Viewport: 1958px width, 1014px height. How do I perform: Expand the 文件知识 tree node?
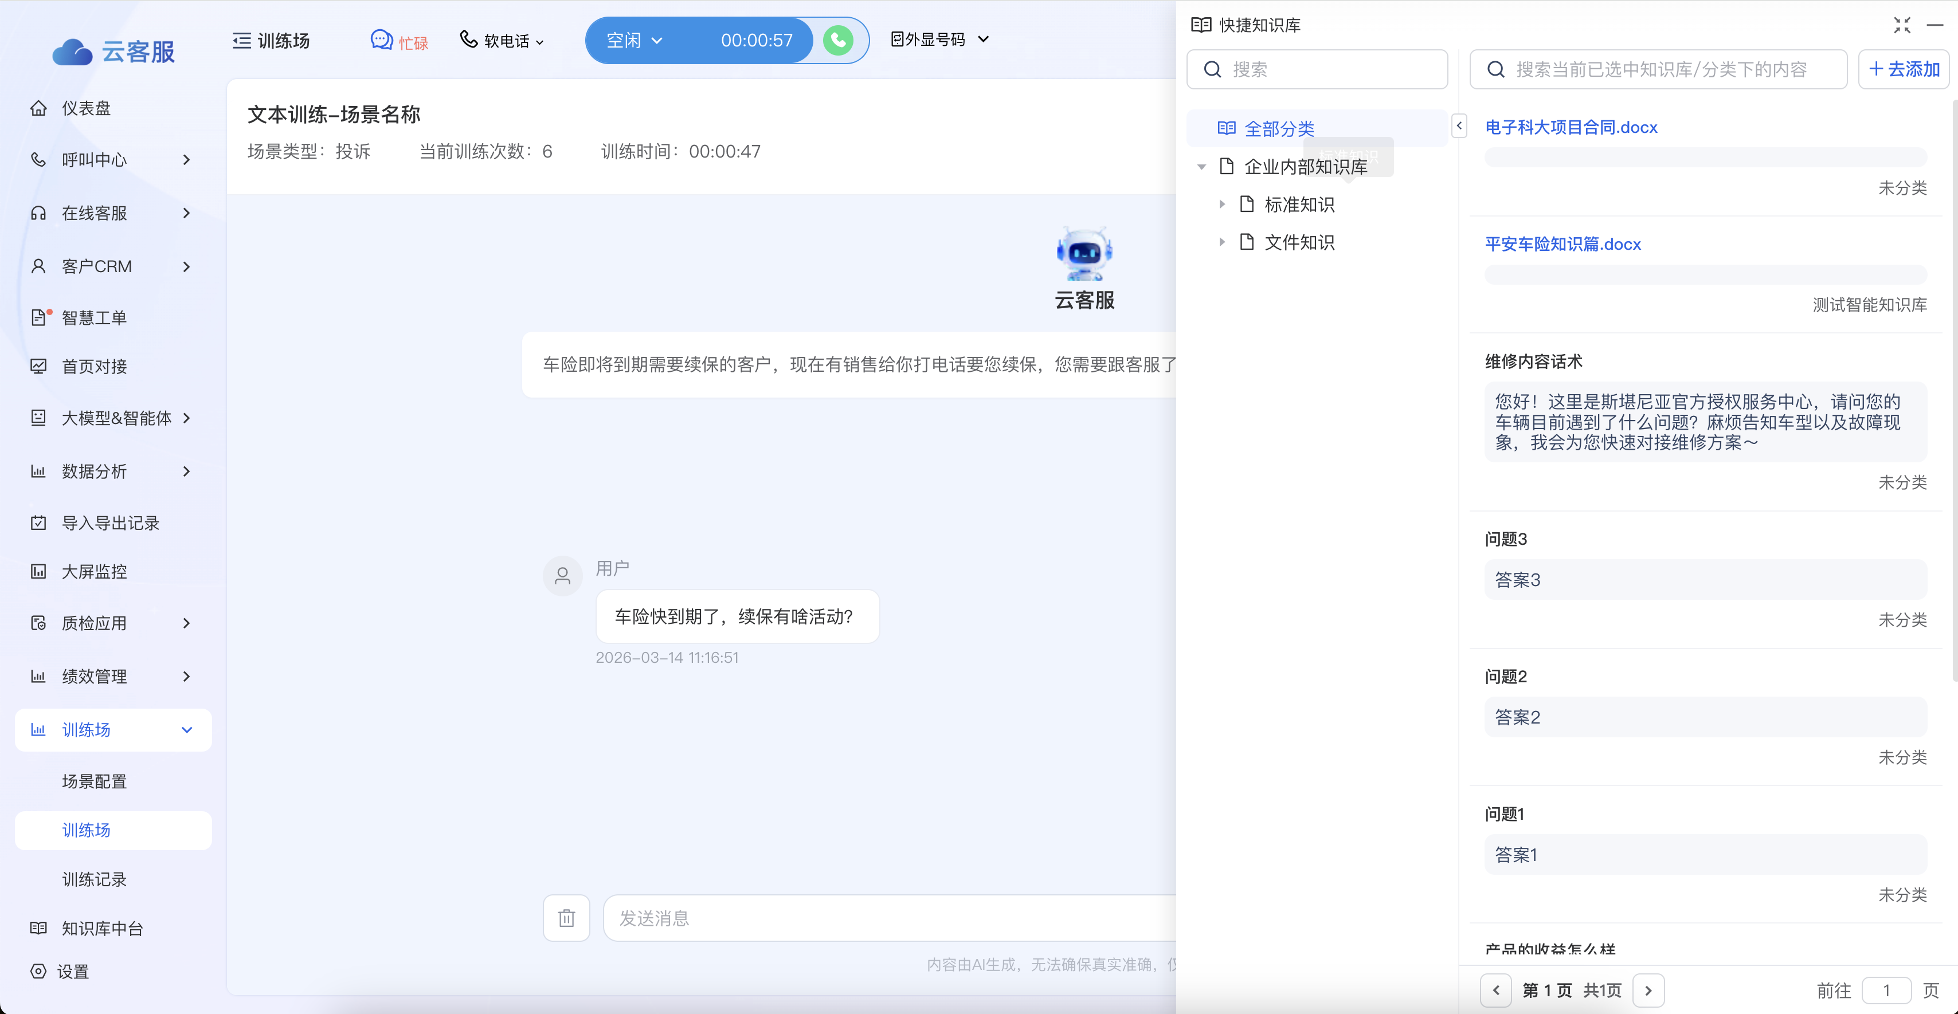(x=1221, y=242)
